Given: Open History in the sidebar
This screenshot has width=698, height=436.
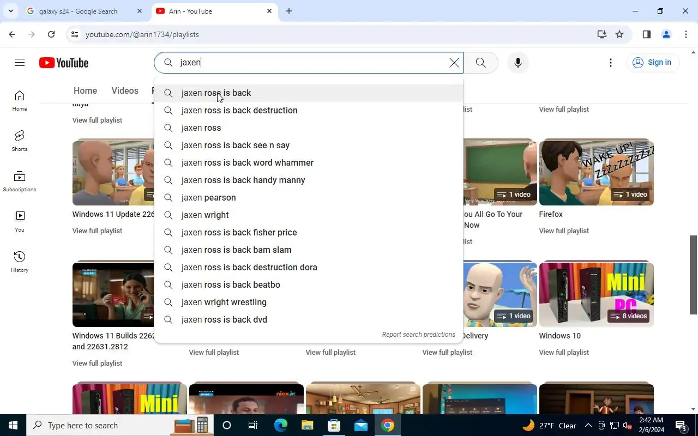Looking at the screenshot, I should (20, 262).
